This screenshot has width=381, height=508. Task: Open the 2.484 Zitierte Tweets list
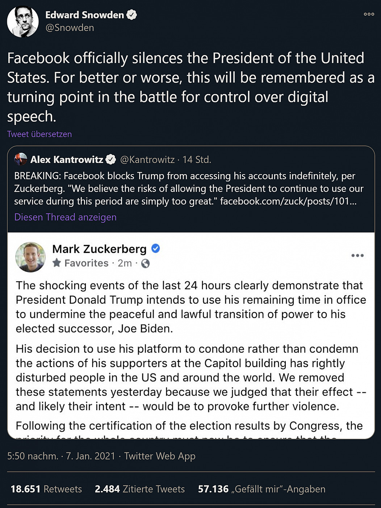(139, 489)
